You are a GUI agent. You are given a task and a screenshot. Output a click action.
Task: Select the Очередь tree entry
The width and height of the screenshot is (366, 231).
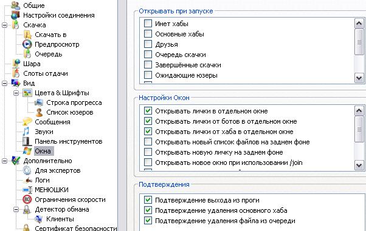[x=49, y=54]
